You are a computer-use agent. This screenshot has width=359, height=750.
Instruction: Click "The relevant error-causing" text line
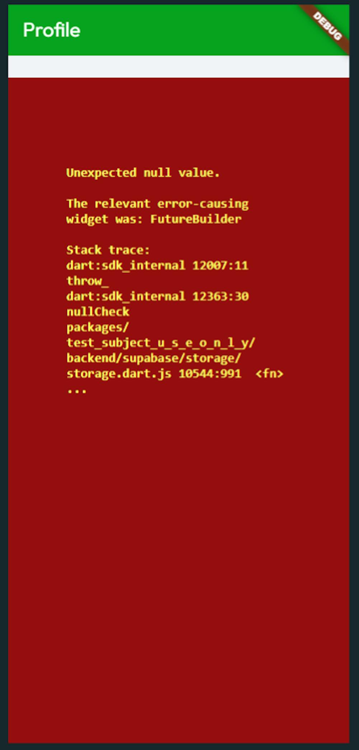pos(157,204)
